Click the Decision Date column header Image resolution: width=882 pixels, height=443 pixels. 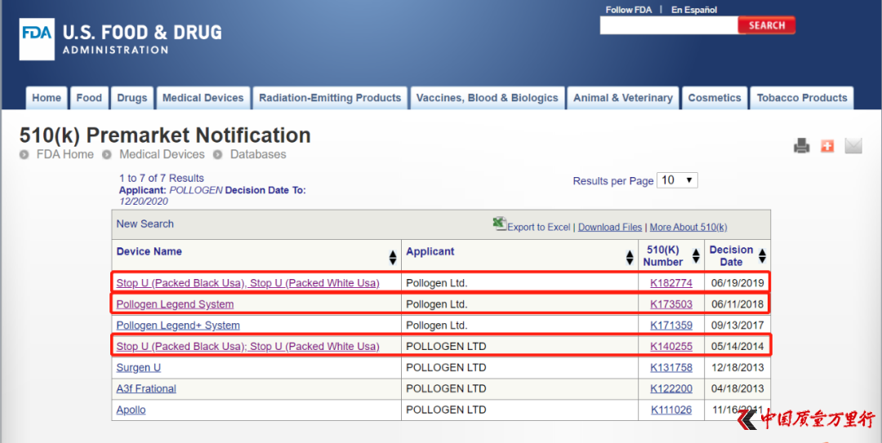pos(731,256)
